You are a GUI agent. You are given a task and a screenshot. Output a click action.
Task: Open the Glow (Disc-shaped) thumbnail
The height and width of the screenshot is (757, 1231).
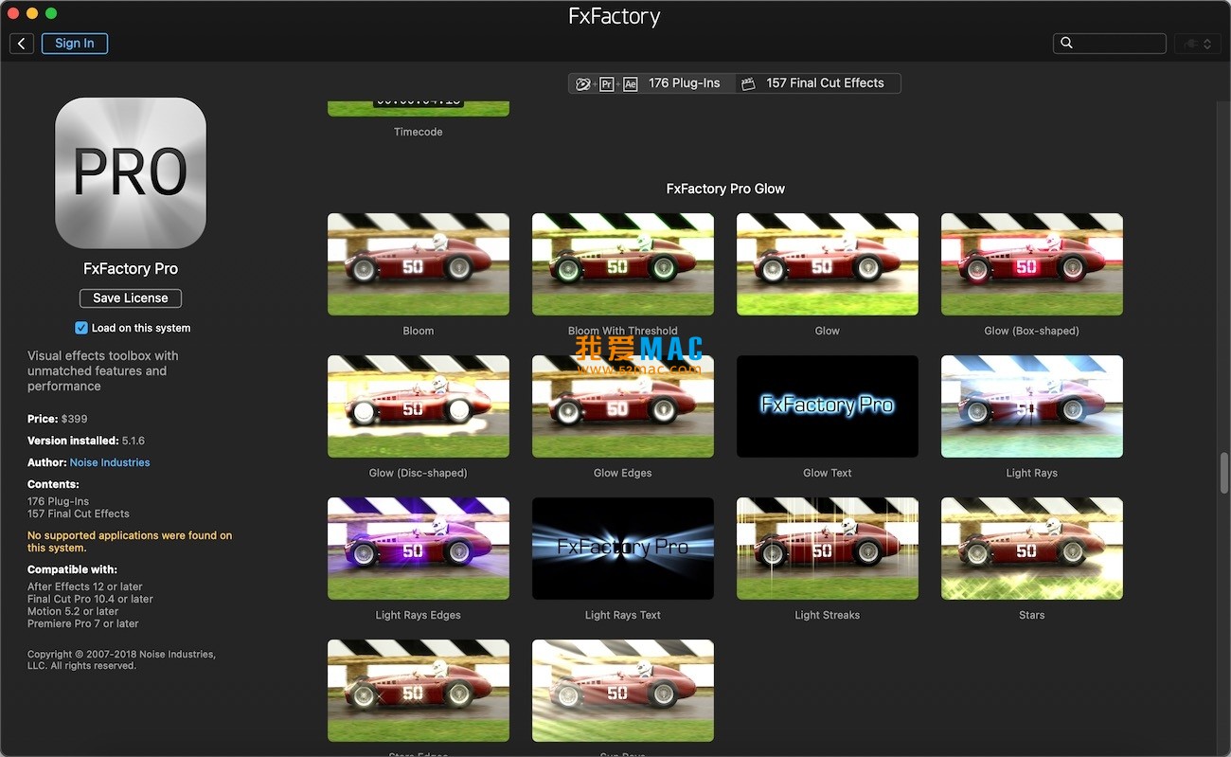[419, 406]
